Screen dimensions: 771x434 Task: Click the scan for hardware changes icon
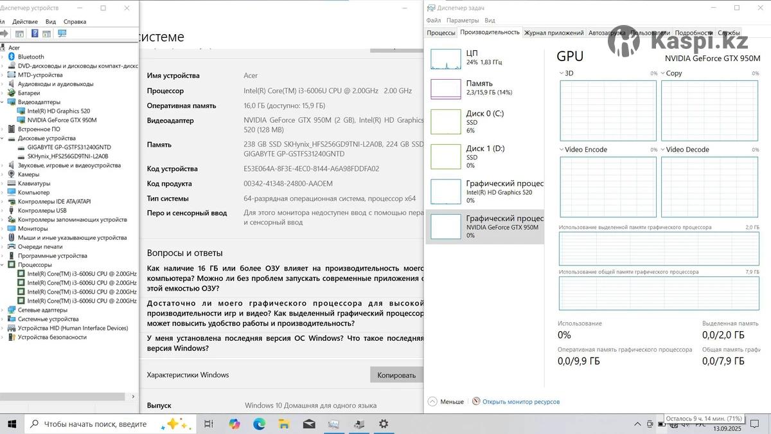62,33
